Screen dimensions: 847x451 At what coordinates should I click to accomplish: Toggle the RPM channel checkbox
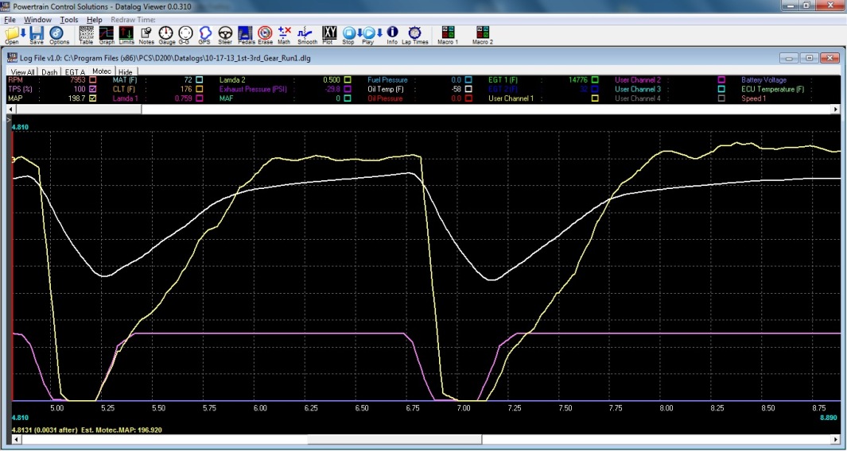93,80
